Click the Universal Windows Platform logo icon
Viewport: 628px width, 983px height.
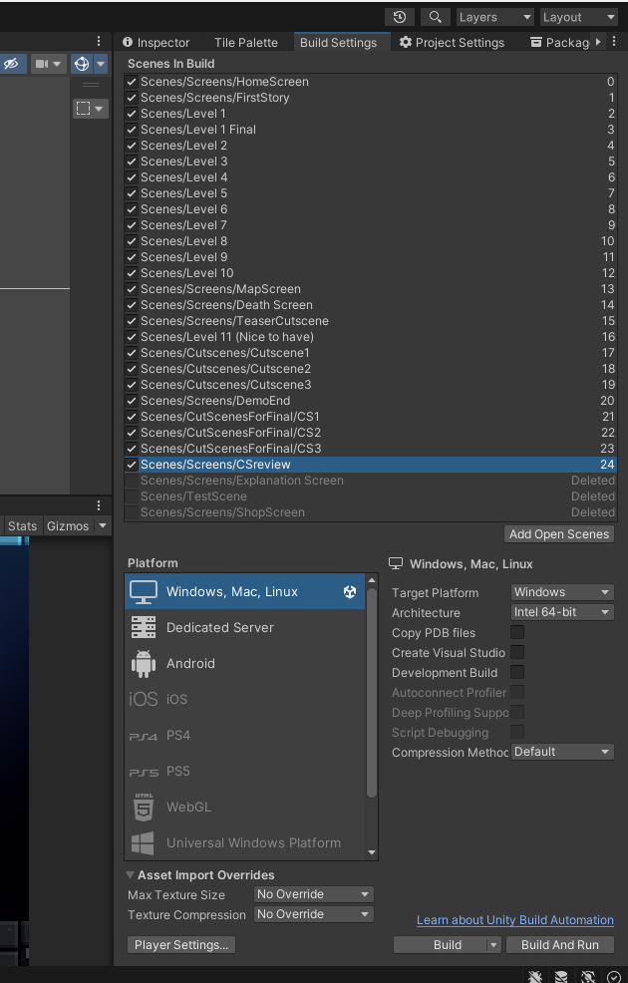coord(143,843)
